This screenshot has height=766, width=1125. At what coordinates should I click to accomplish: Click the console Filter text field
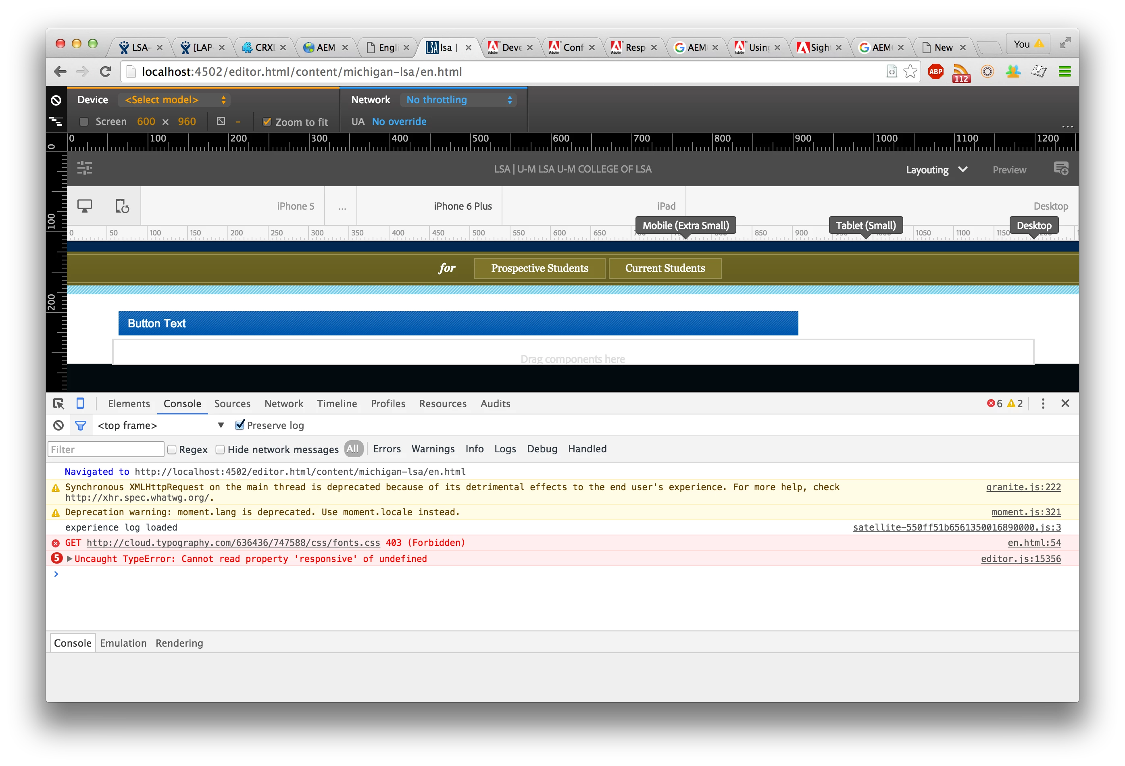pyautogui.click(x=106, y=450)
